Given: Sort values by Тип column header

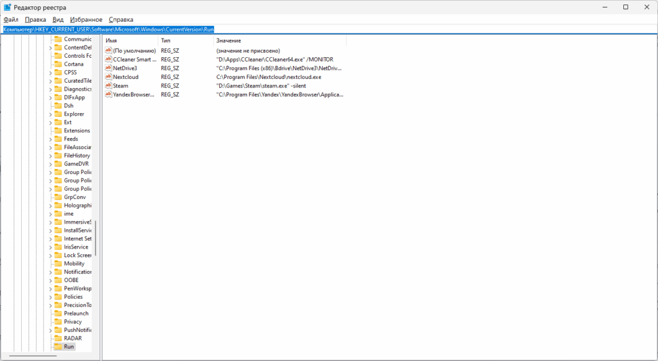Looking at the screenshot, I should 186,40.
